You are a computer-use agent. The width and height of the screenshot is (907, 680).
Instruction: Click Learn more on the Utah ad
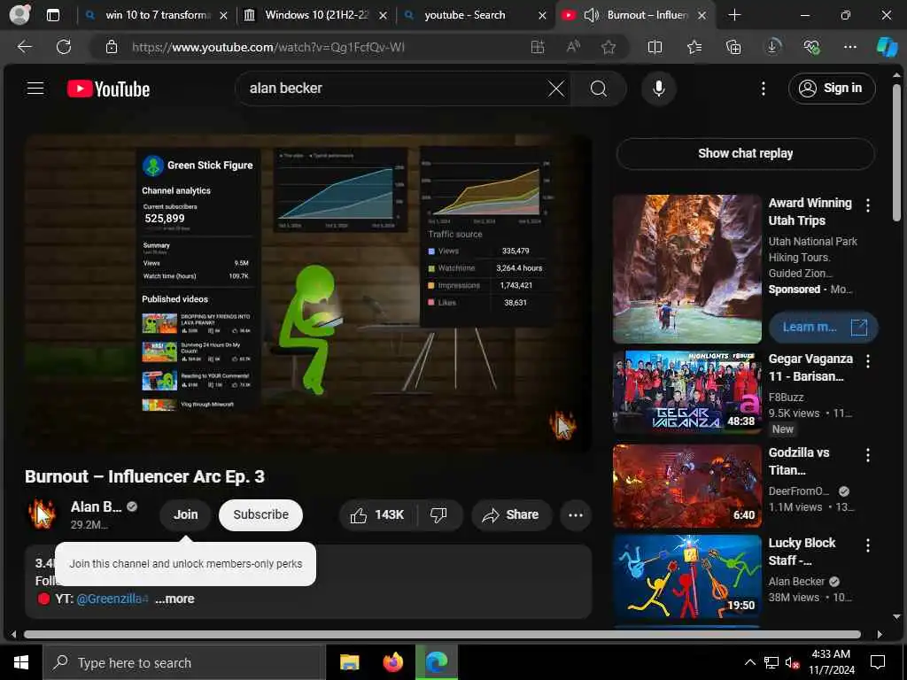[823, 328]
